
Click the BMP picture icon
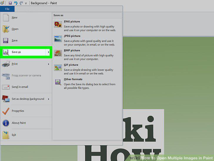coord(58,53)
